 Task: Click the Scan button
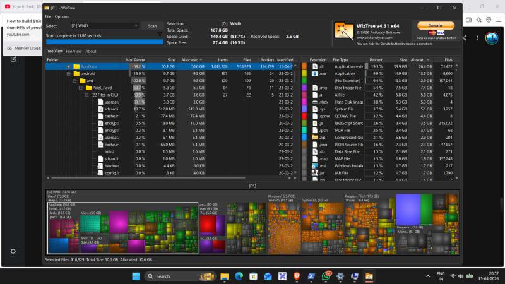pos(152,26)
